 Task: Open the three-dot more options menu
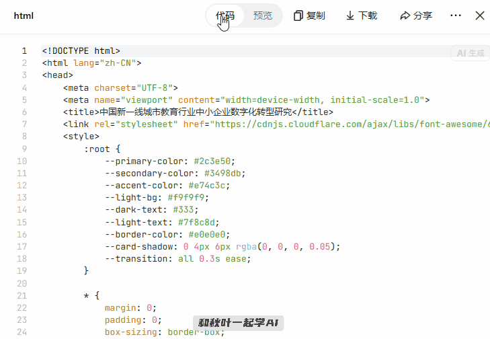click(x=456, y=15)
